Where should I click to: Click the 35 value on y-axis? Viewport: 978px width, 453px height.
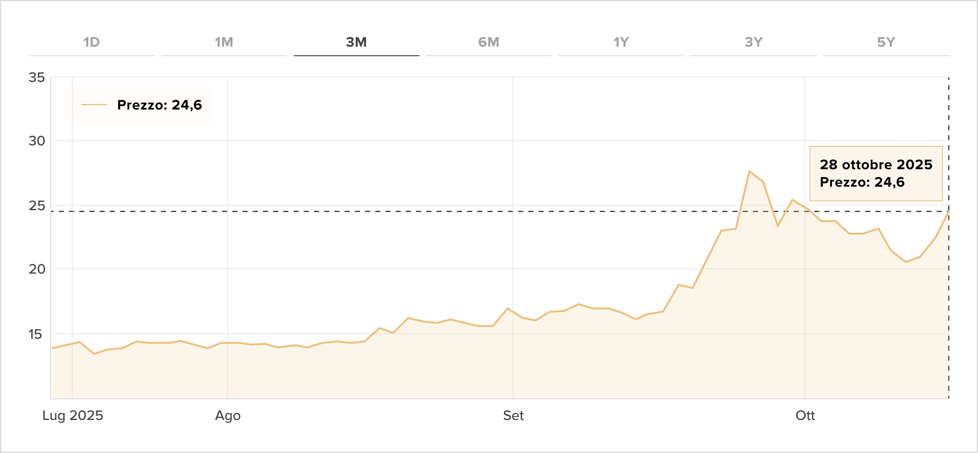[37, 77]
